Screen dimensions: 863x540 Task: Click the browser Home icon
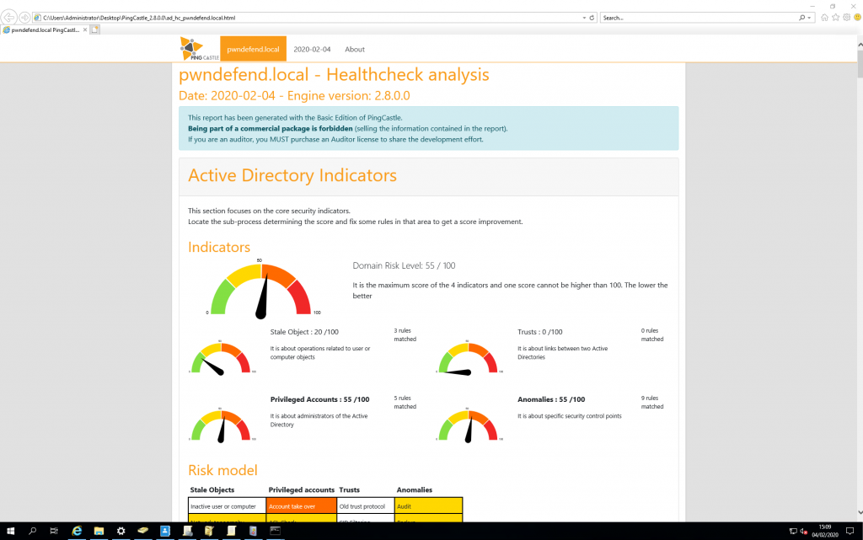click(x=824, y=17)
